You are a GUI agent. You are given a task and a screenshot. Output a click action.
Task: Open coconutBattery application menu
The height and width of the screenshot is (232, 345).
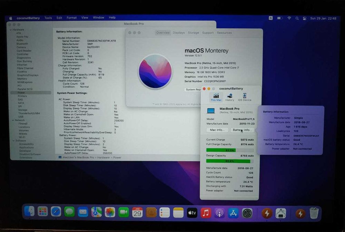point(28,18)
